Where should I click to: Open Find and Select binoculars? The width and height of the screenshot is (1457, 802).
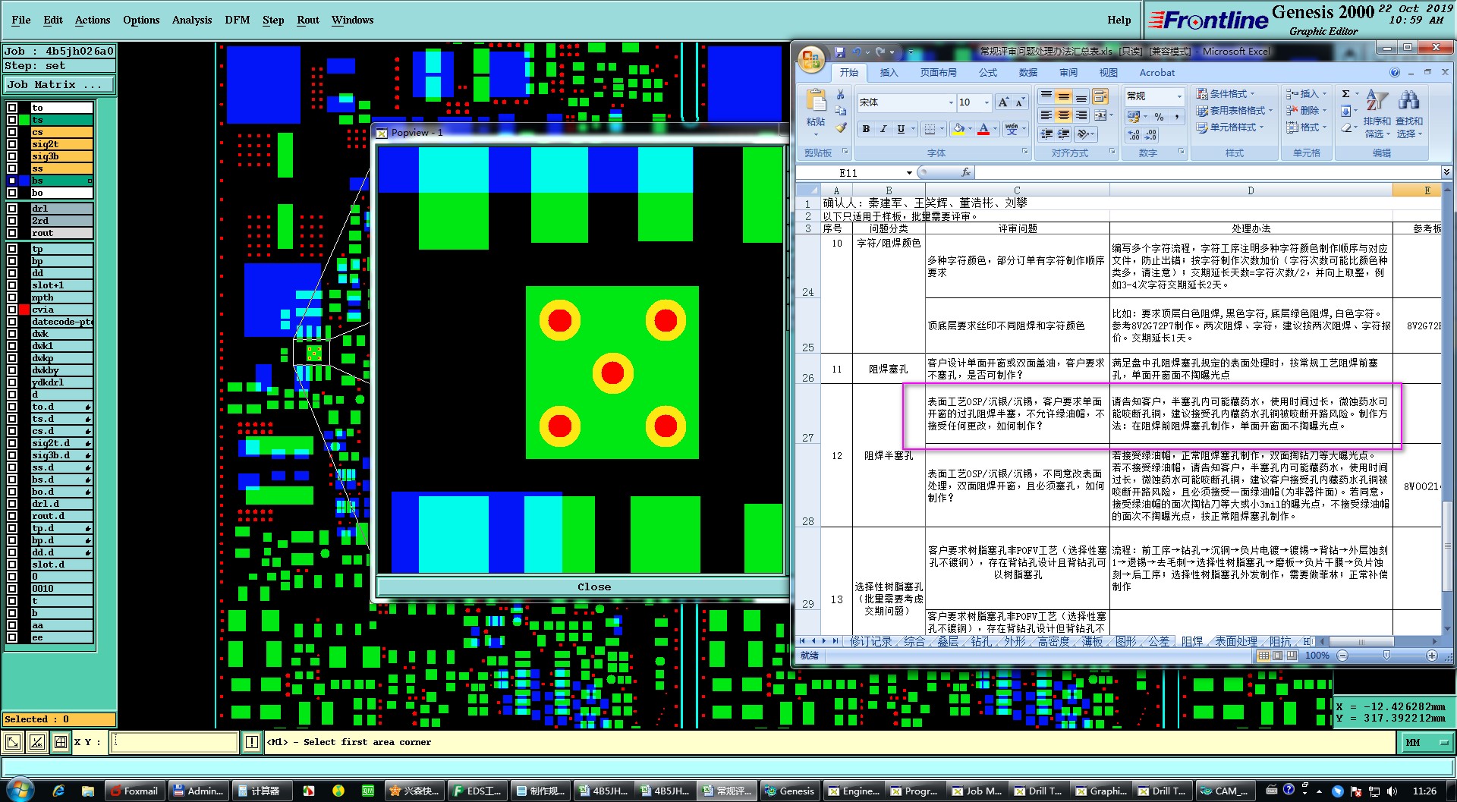pyautogui.click(x=1409, y=115)
